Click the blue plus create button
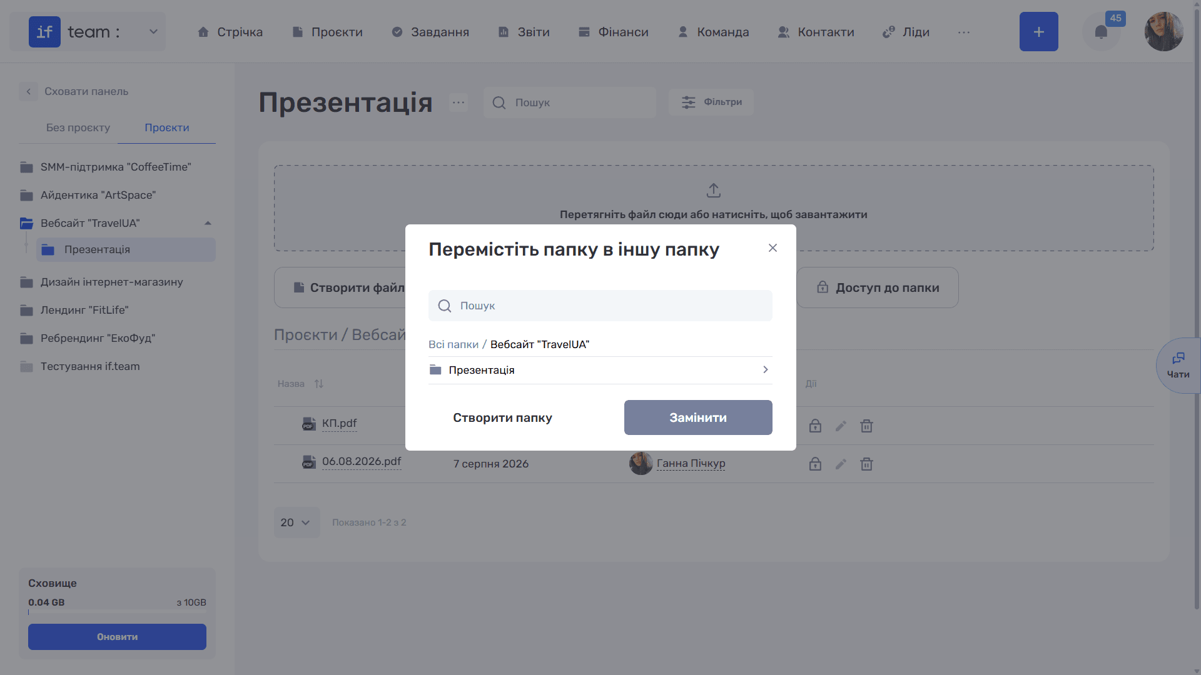Image resolution: width=1201 pixels, height=675 pixels. point(1038,32)
